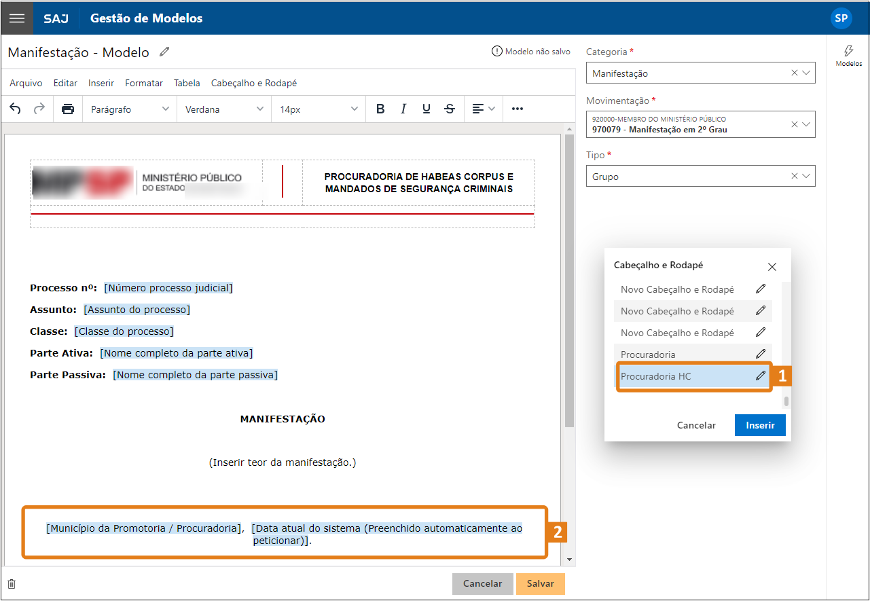Screen dimensions: 870x601
Task: Undo the last edit
Action: (x=16, y=109)
